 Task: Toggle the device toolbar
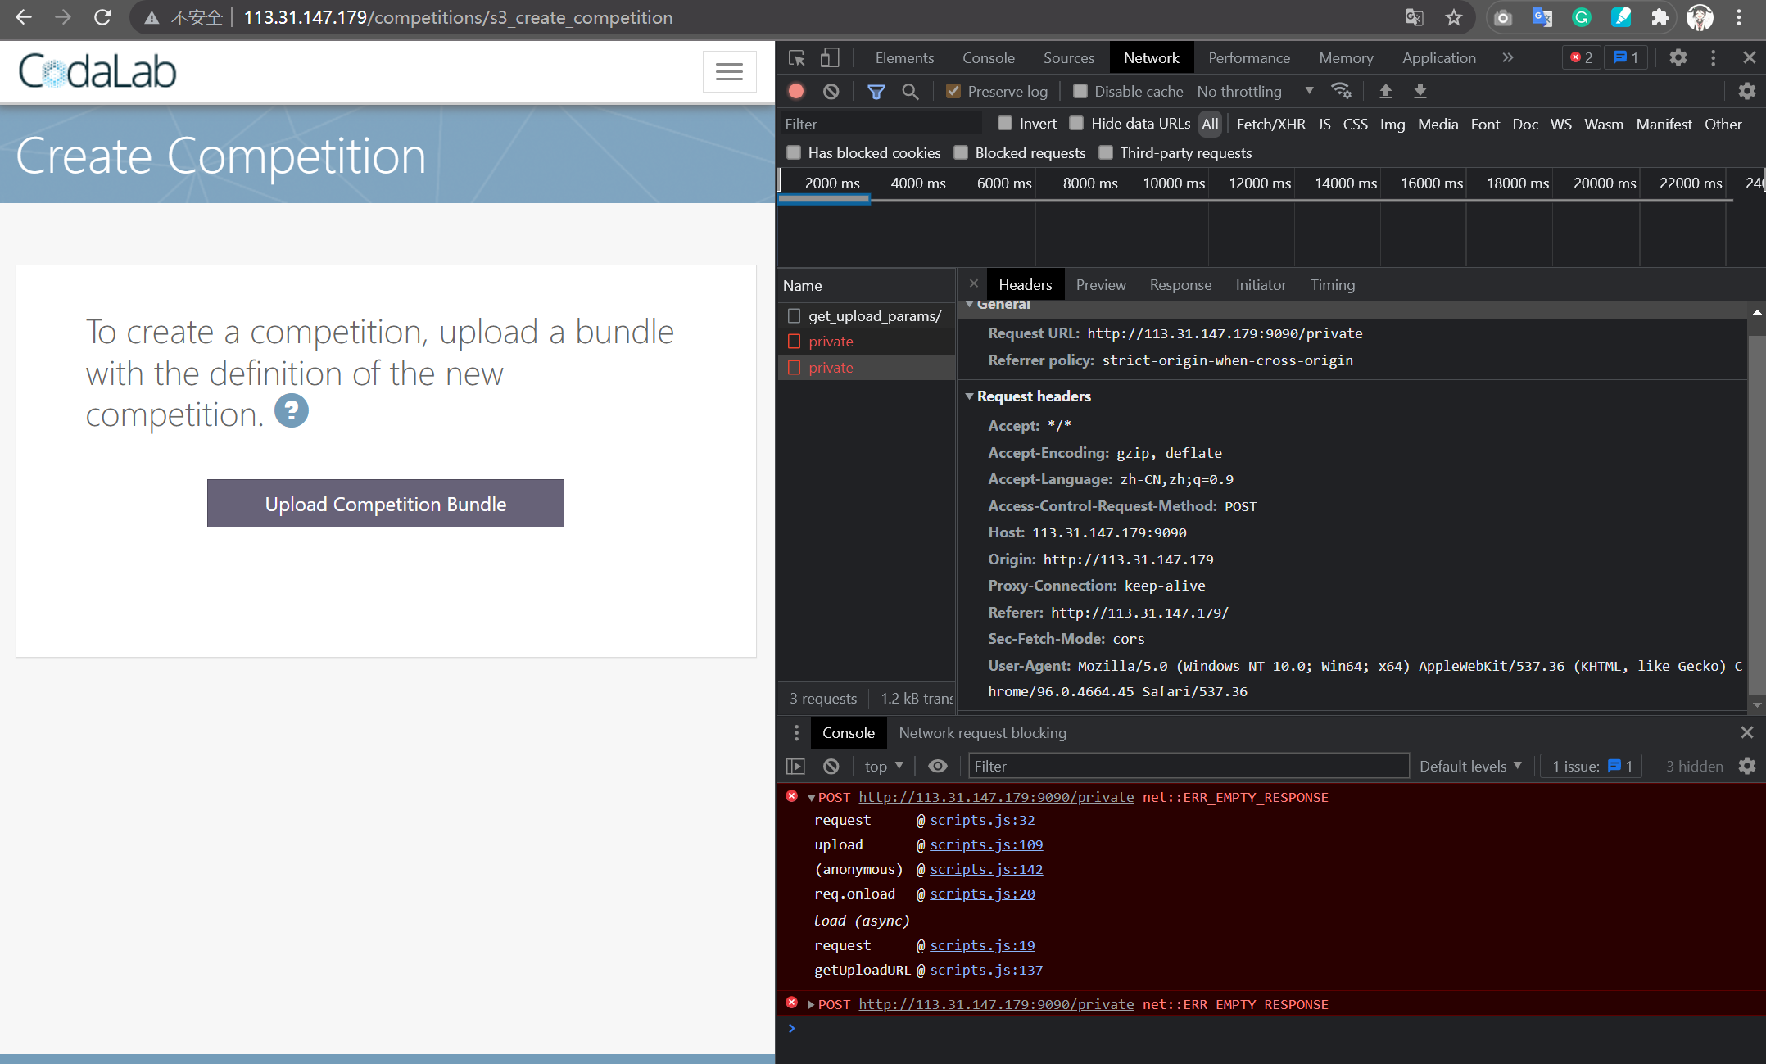click(830, 57)
